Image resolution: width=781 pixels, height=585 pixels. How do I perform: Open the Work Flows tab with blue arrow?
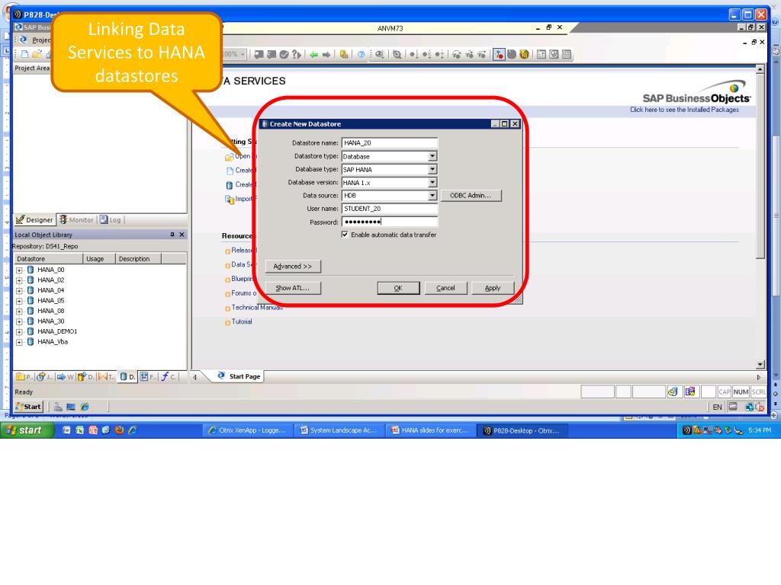(x=66, y=376)
